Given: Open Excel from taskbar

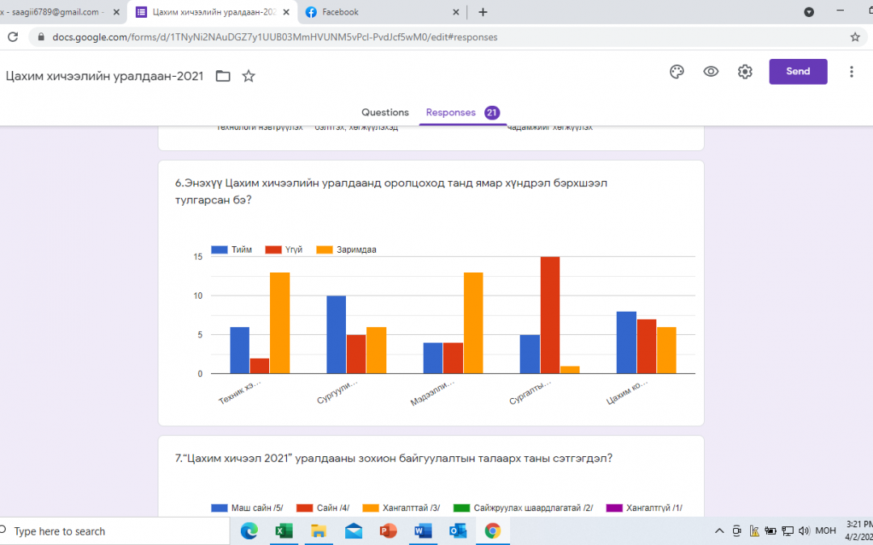Looking at the screenshot, I should tap(284, 531).
